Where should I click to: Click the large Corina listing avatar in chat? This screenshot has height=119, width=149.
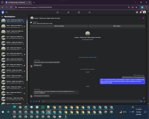88,34
